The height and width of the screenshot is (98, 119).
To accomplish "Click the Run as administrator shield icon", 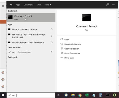I will point(62,44).
